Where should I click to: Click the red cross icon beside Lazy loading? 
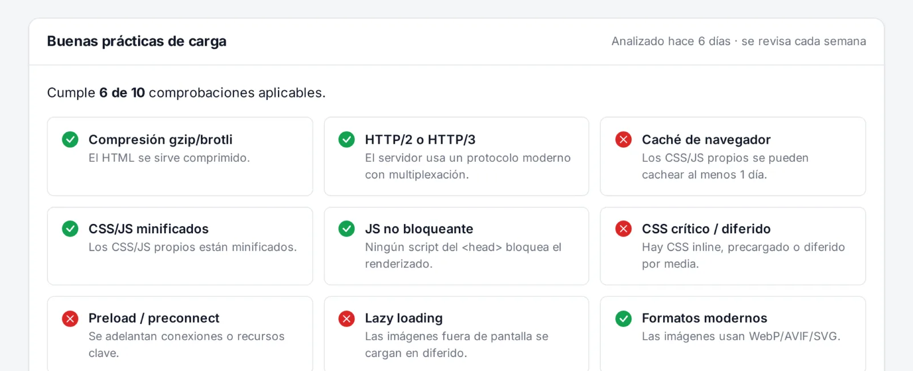[x=346, y=318]
